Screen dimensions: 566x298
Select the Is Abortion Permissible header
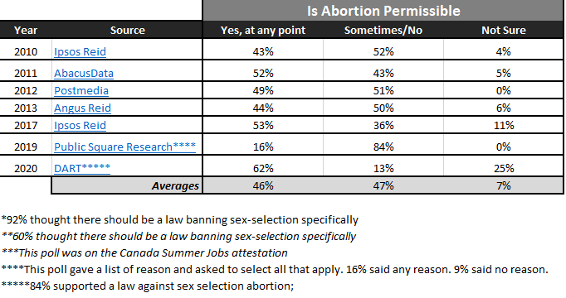(x=383, y=11)
